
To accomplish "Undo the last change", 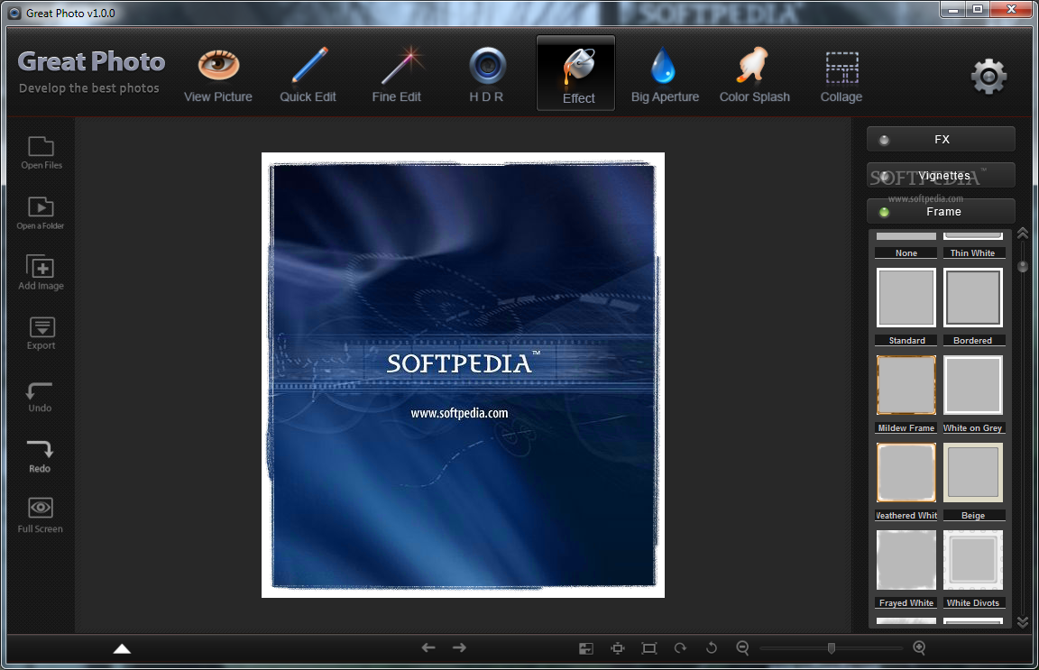I will 40,397.
